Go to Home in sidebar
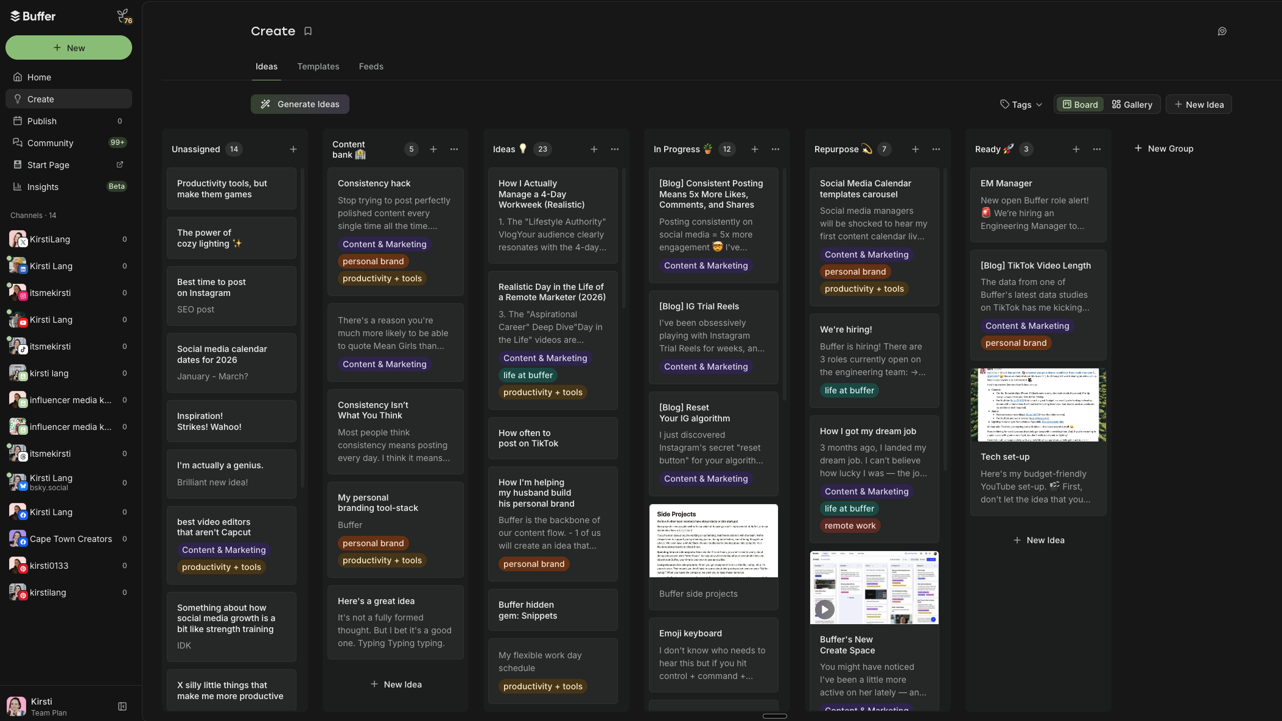Image resolution: width=1282 pixels, height=721 pixels. (x=69, y=77)
